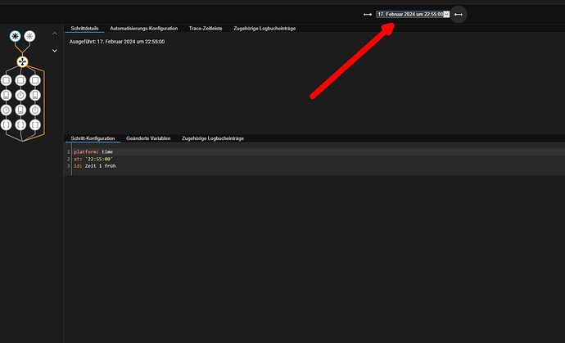This screenshot has height=343, width=565.
Task: Open top Zugehörige Logbucheinträge tab
Action: (x=264, y=29)
